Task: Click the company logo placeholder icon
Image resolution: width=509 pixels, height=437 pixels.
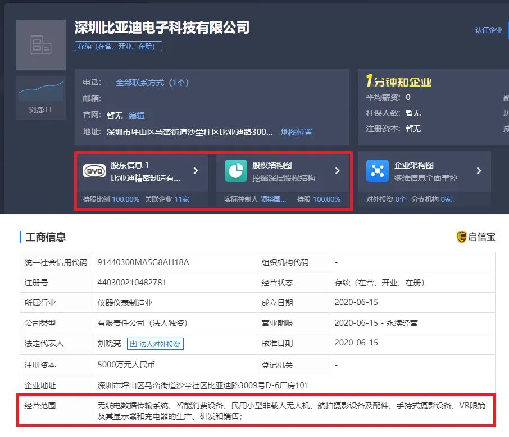Action: click(41, 45)
